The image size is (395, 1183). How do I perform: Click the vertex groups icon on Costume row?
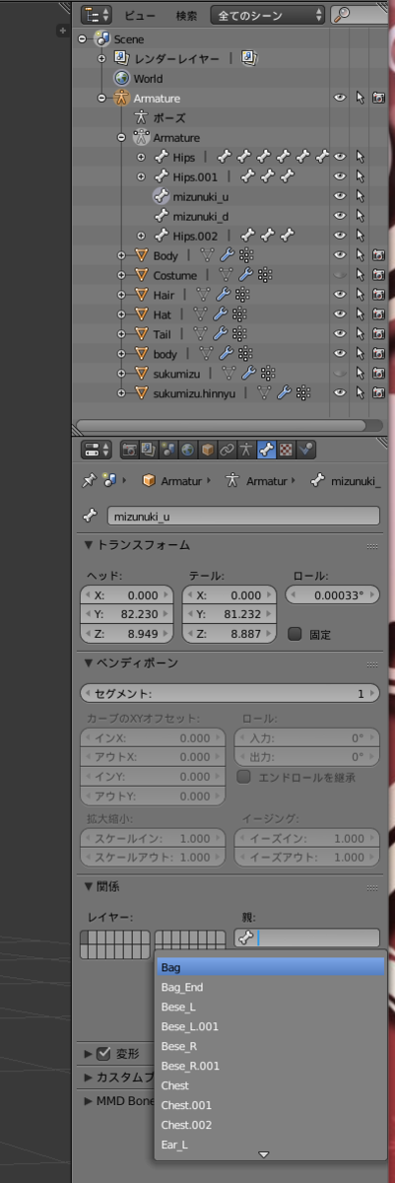tap(264, 276)
